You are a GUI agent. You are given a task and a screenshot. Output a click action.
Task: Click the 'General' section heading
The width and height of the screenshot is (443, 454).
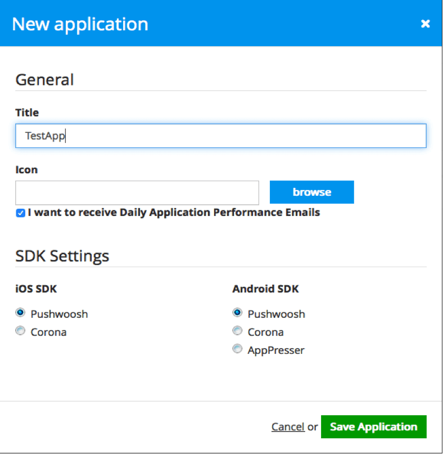(44, 80)
